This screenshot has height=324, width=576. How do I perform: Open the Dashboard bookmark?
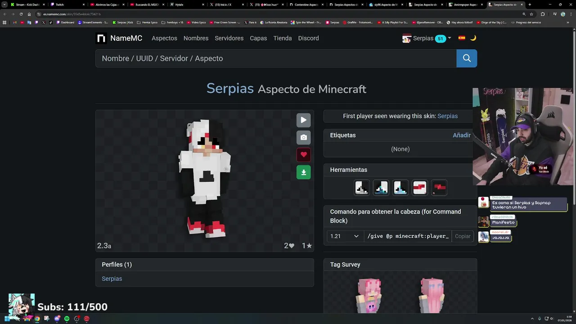coord(65,22)
